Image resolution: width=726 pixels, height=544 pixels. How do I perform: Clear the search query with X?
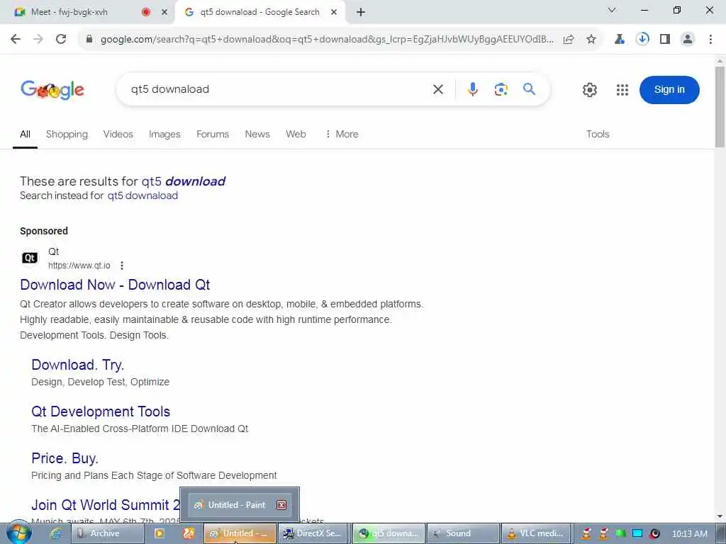(x=438, y=89)
